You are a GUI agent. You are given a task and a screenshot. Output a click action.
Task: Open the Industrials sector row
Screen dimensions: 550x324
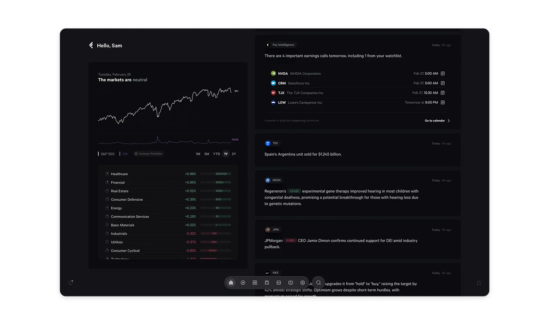point(168,234)
